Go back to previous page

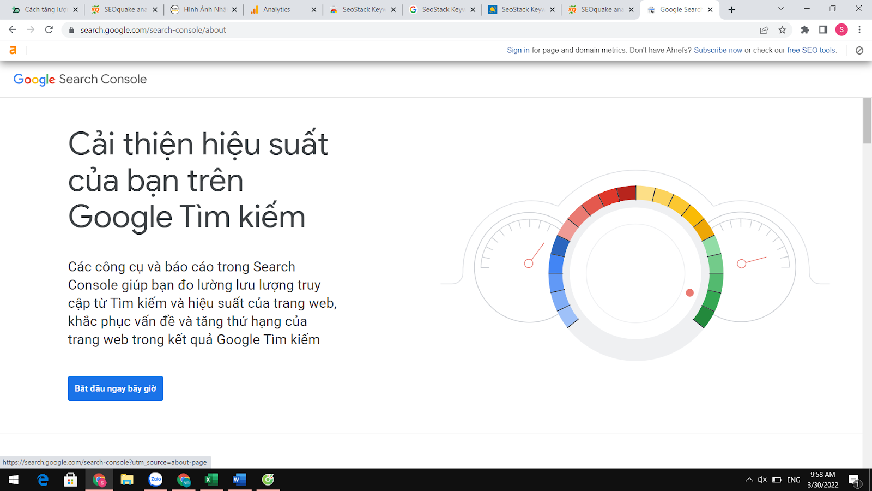(x=13, y=30)
